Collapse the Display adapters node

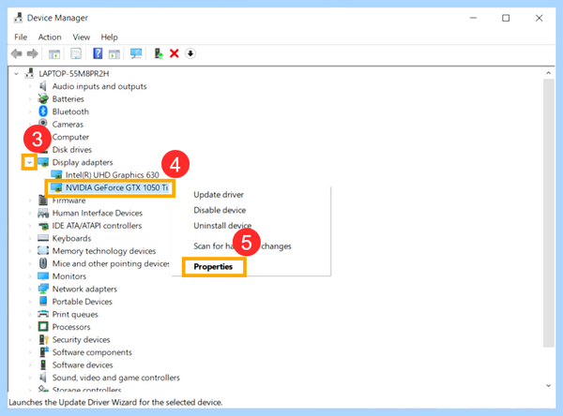click(x=29, y=162)
